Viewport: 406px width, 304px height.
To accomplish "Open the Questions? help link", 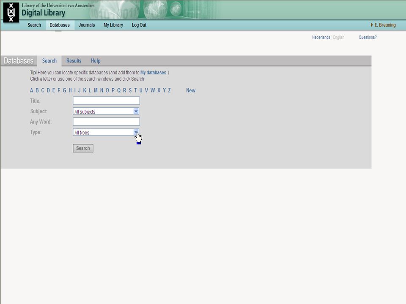I will pos(368,37).
